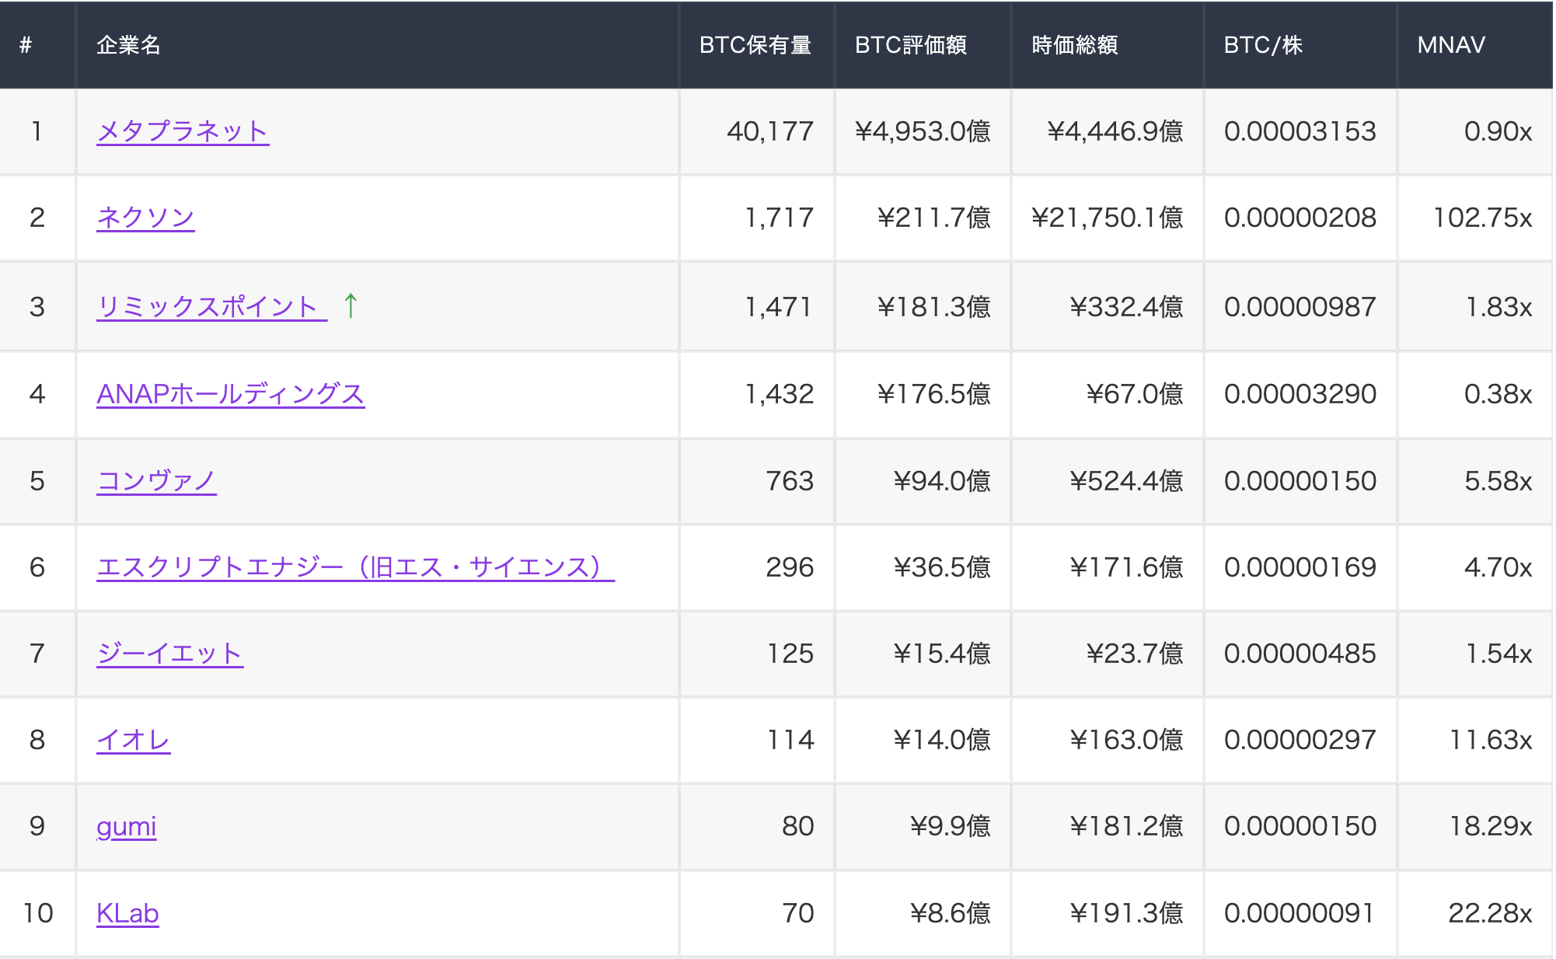1556x959 pixels.
Task: Select the ジーイエット link
Action: click(169, 654)
